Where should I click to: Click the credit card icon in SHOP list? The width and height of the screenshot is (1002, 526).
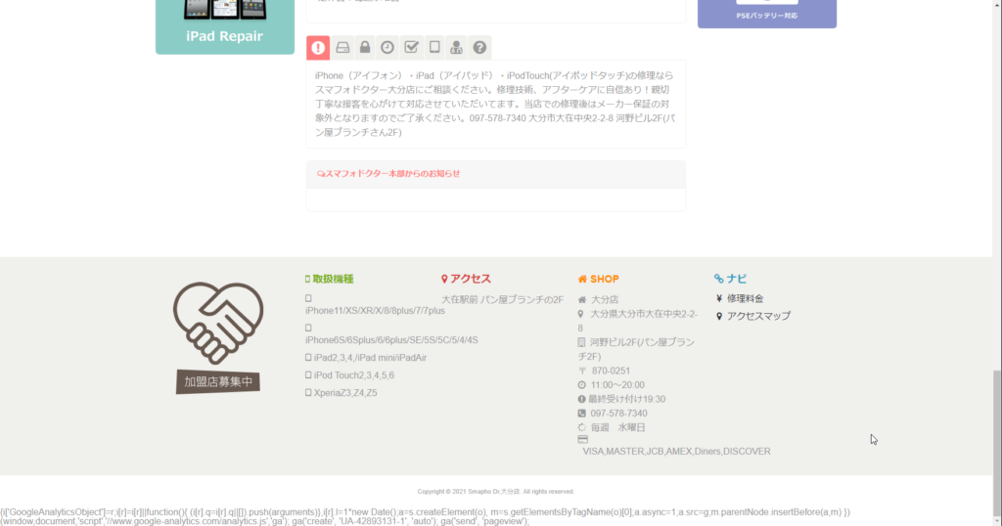pyautogui.click(x=583, y=440)
